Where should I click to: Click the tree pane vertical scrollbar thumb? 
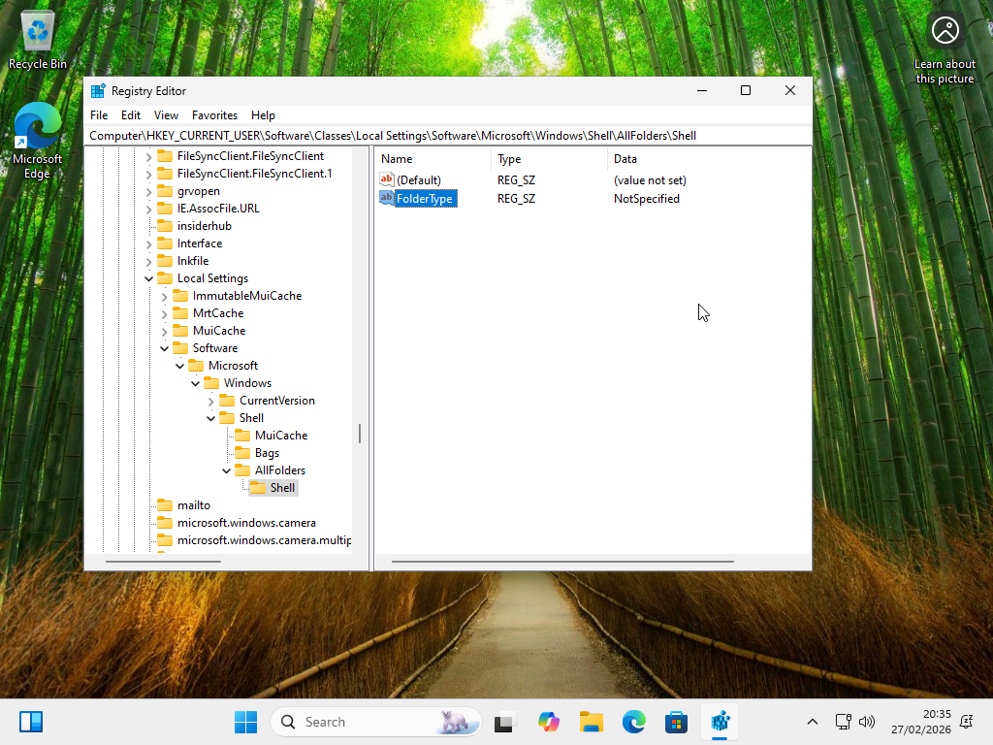[360, 434]
